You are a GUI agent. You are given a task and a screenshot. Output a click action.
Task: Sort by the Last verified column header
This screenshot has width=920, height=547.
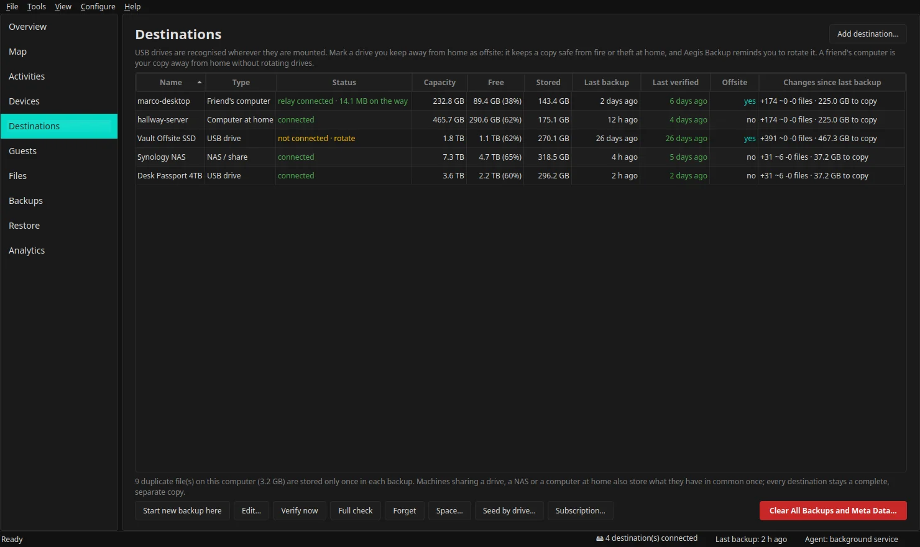(x=676, y=82)
